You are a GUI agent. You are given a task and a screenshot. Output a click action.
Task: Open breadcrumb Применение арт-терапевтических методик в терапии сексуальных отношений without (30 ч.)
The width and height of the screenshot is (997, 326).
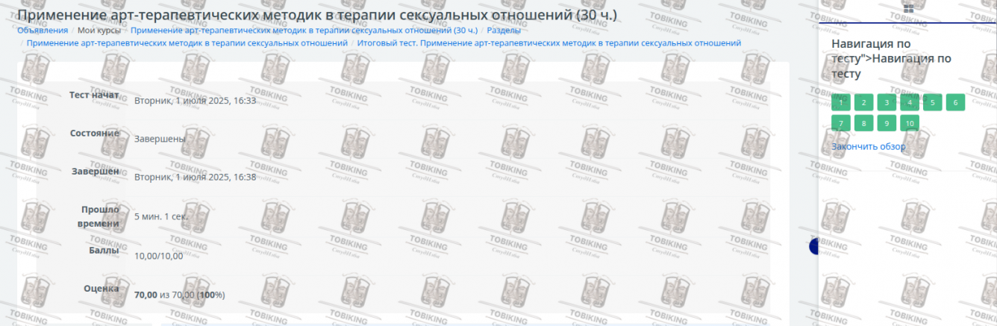point(187,43)
